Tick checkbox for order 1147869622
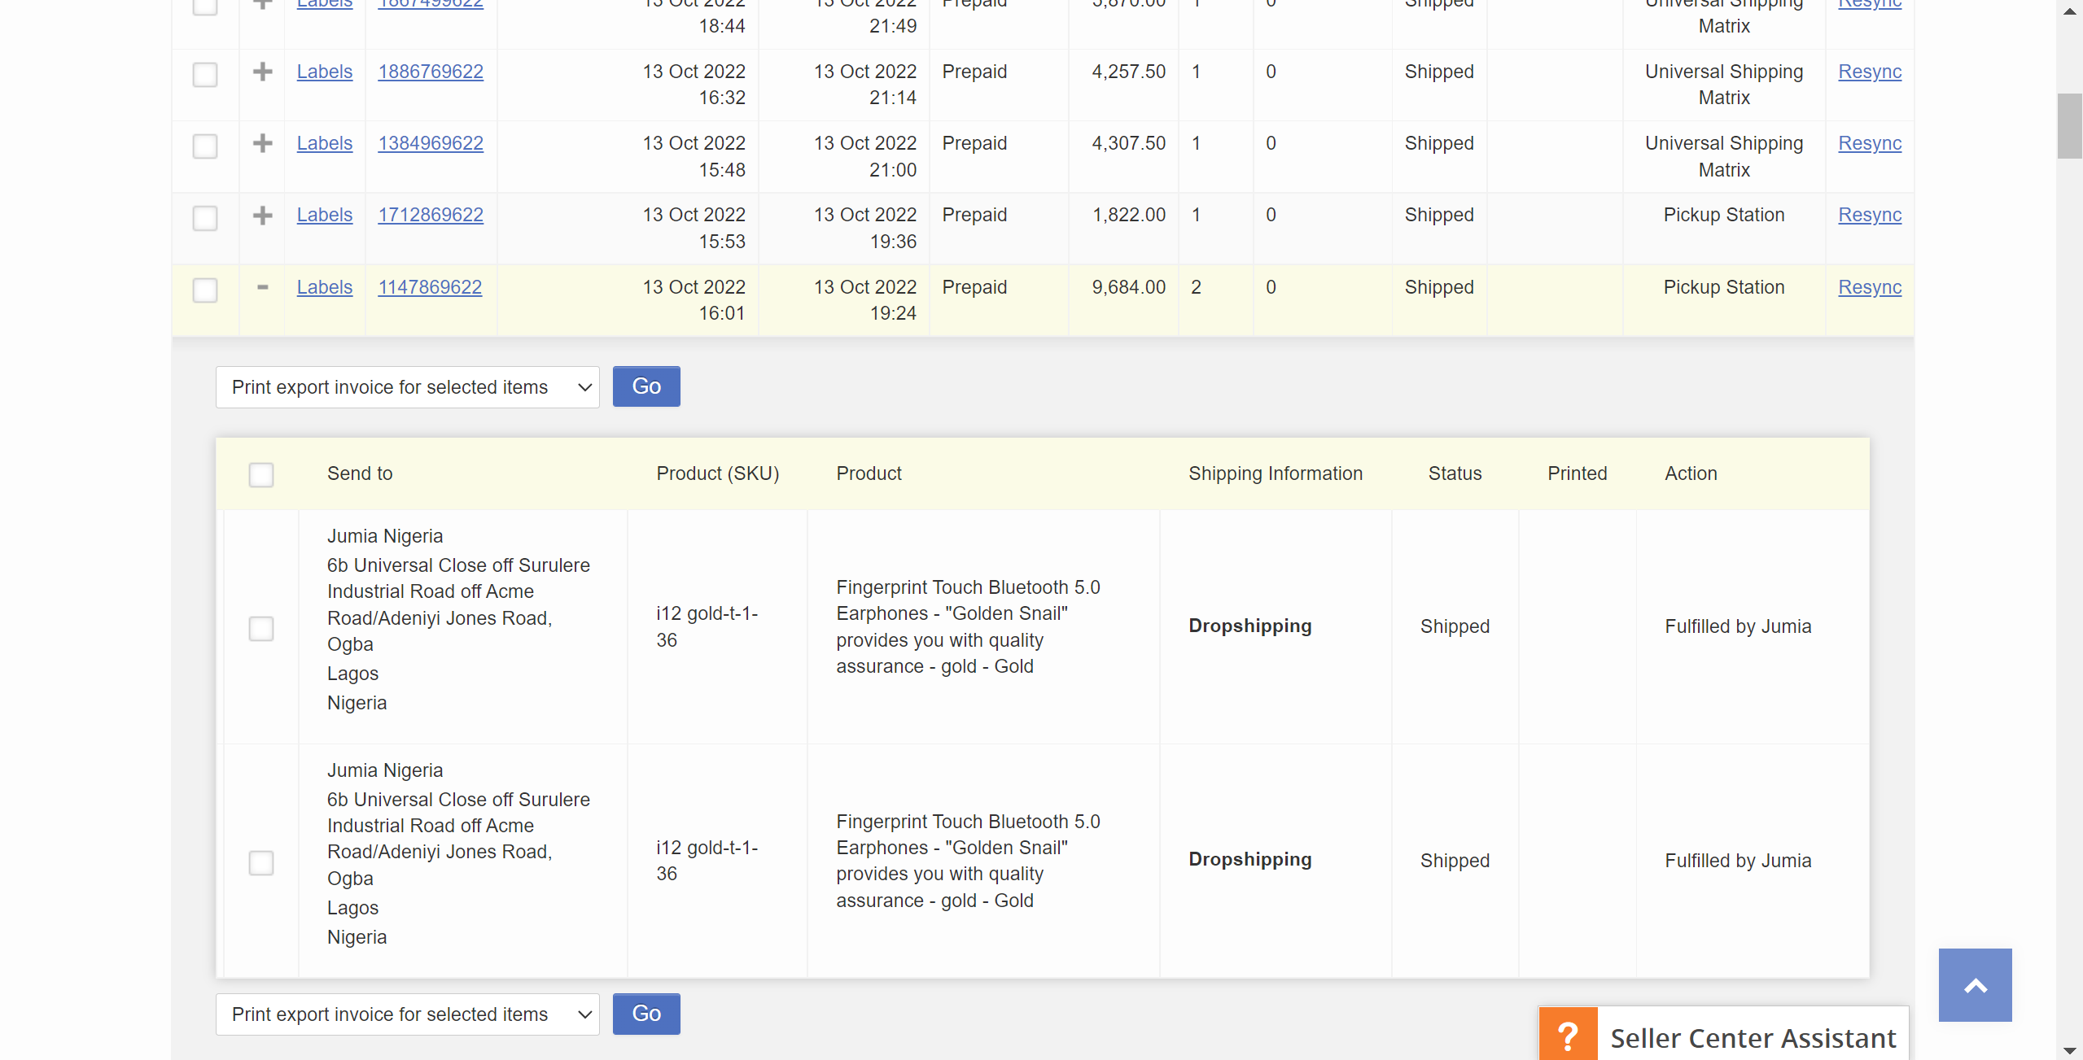 pyautogui.click(x=205, y=290)
